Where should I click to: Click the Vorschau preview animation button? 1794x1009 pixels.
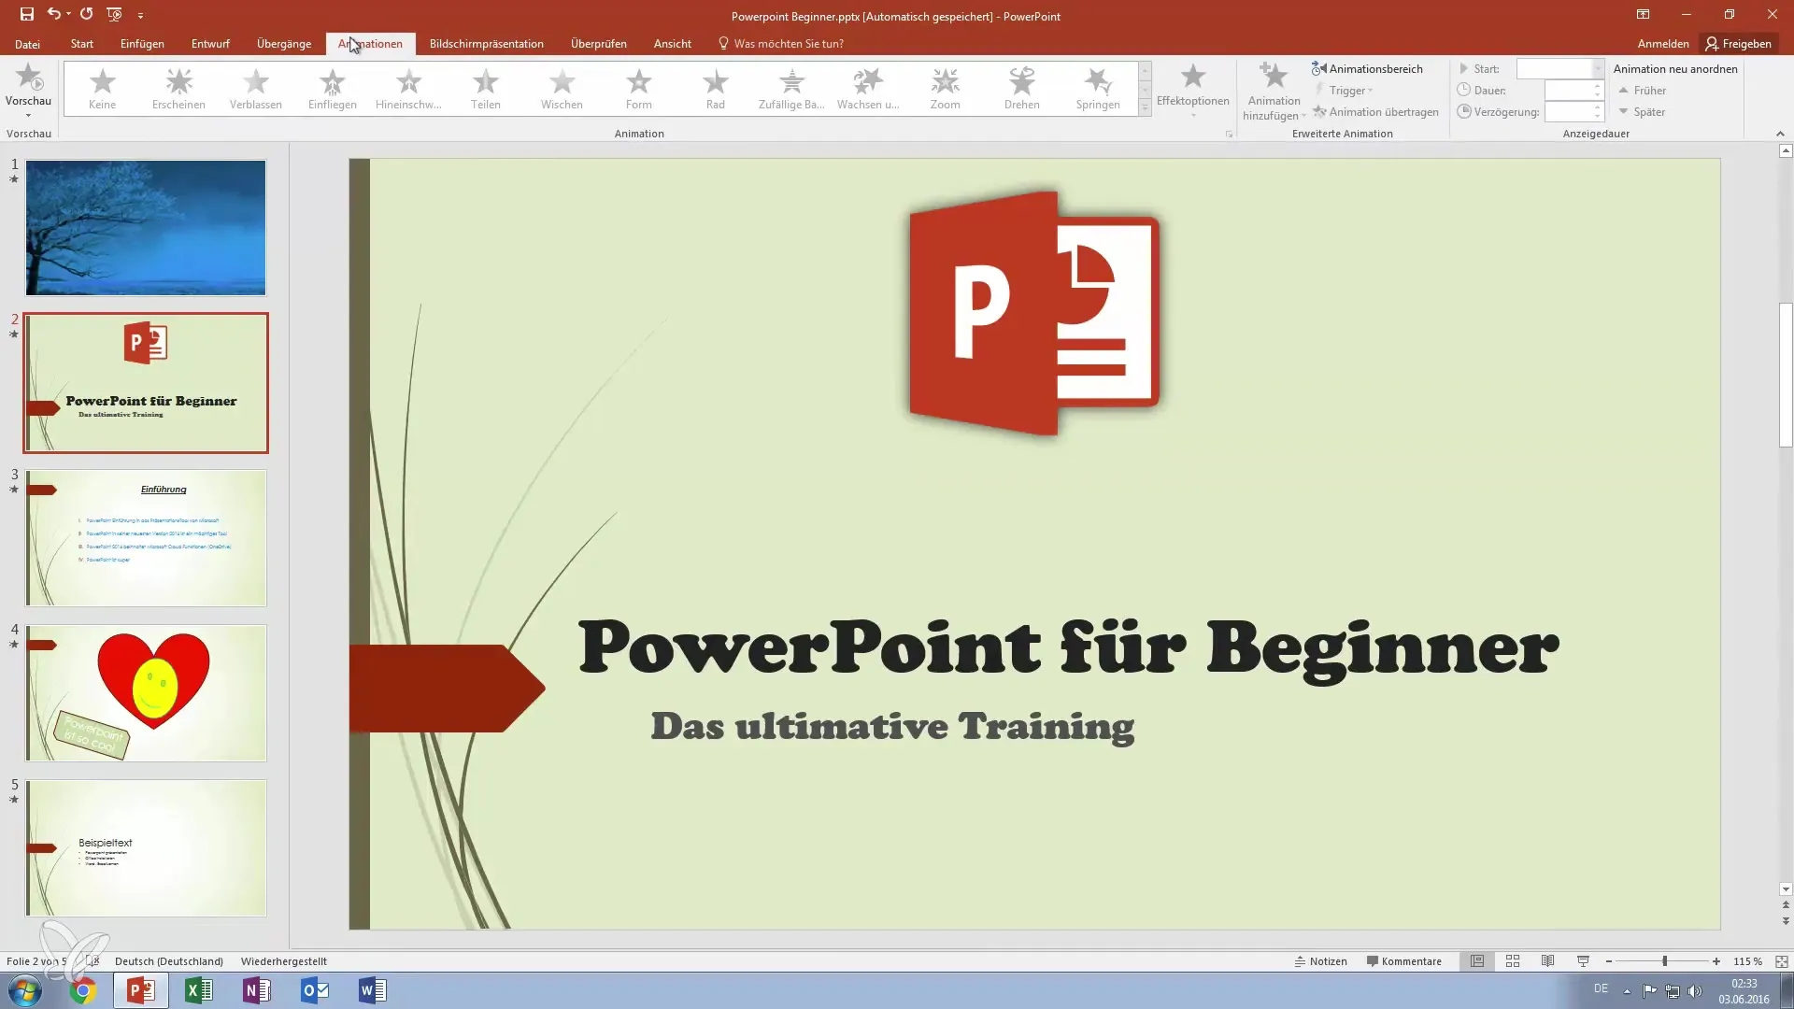pyautogui.click(x=28, y=90)
